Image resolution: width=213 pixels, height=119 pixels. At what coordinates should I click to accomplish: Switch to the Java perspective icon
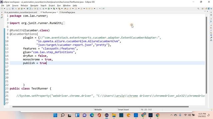(209, 9)
